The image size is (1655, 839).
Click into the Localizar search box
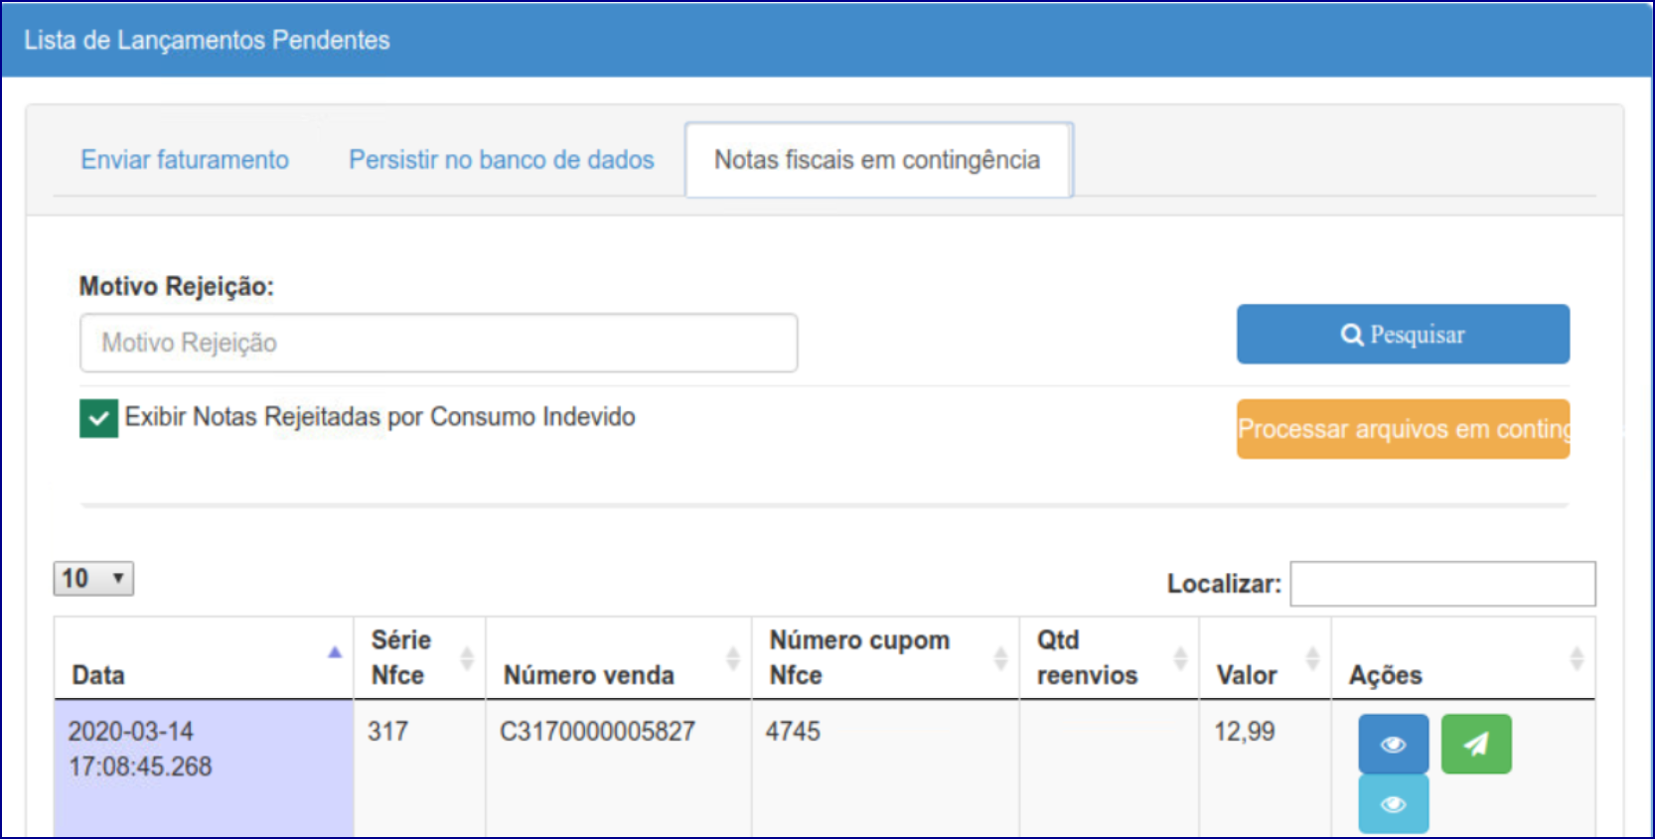(x=1442, y=584)
